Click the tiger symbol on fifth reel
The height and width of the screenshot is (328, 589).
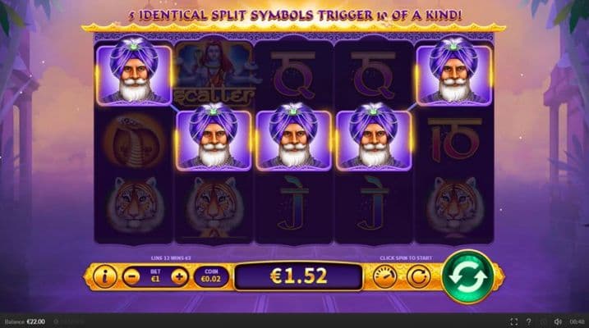tap(454, 207)
